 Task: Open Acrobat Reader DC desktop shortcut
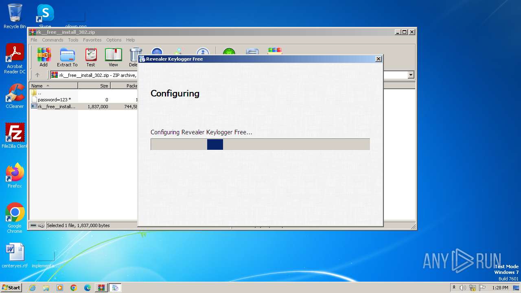(x=15, y=59)
